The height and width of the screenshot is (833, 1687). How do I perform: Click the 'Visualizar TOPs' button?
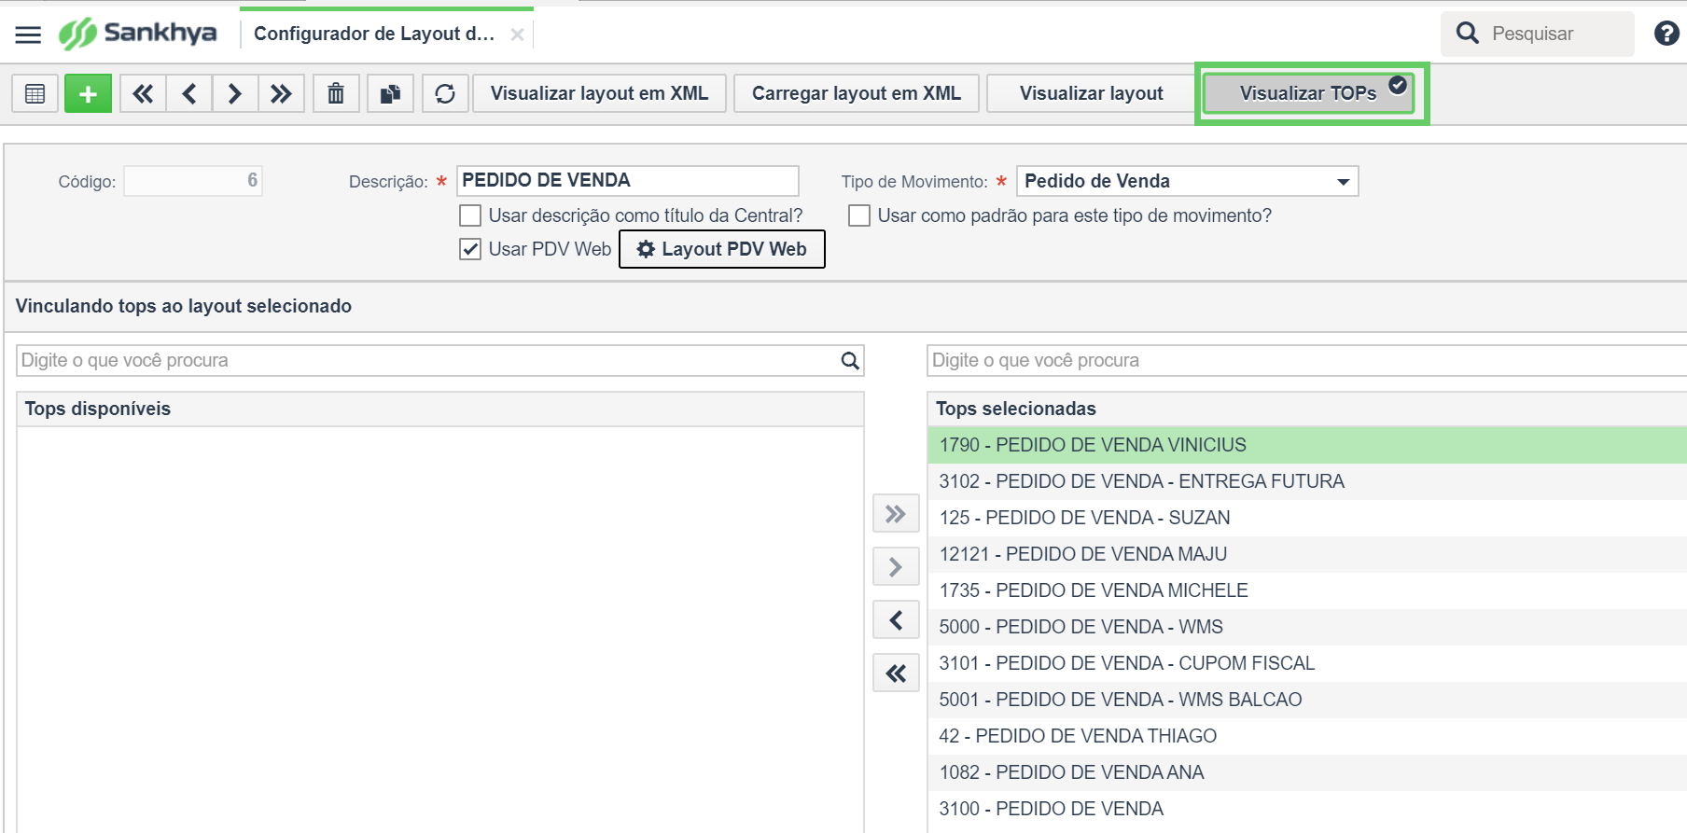(1308, 93)
